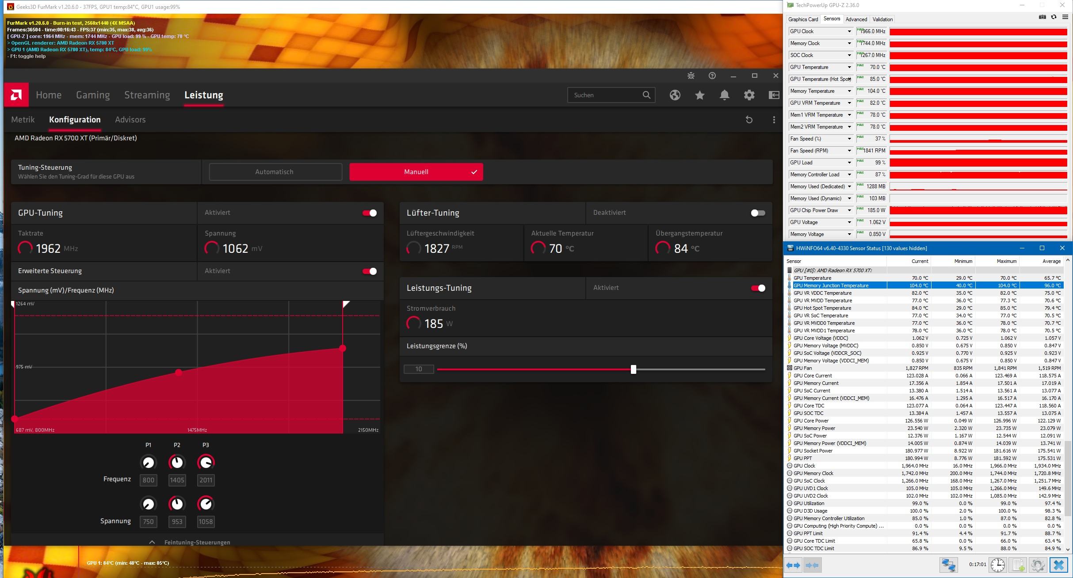Open the help question mark icon
1073x578 pixels.
712,76
